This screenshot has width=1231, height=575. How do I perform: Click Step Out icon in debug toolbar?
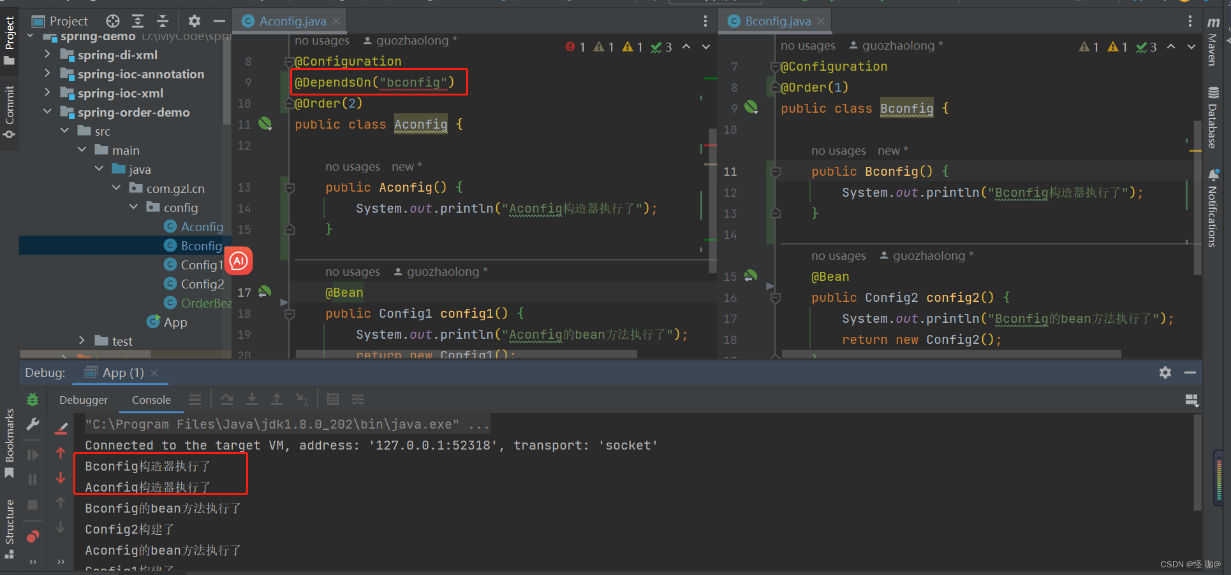pos(277,399)
